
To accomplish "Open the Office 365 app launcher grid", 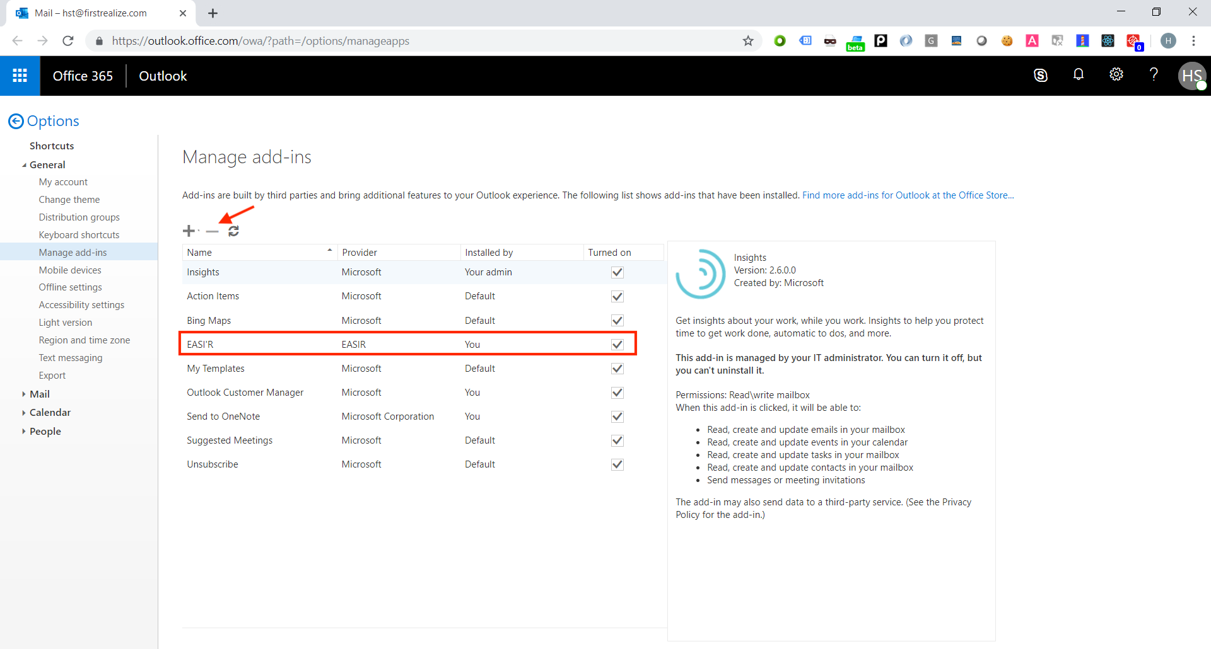I will 20,76.
